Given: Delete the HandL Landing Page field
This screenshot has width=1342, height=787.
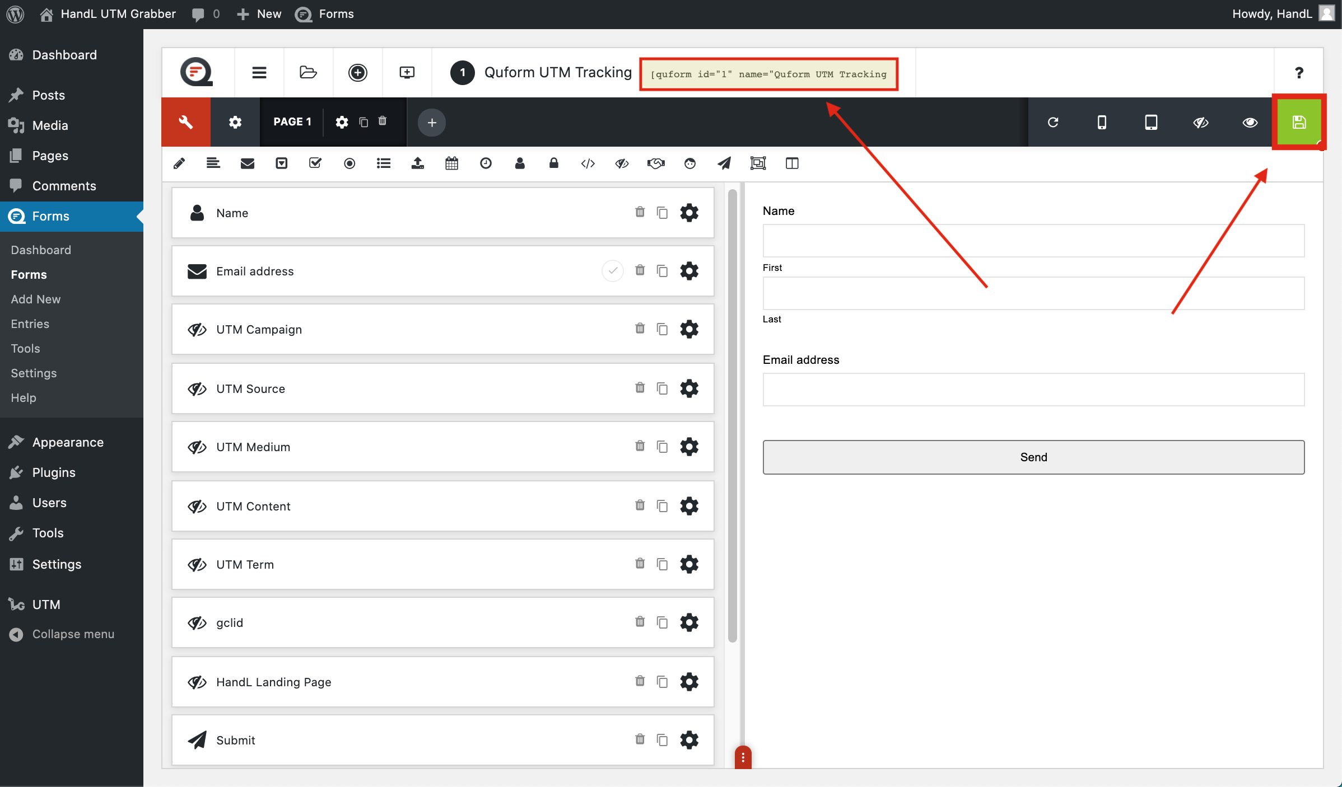Looking at the screenshot, I should point(640,681).
